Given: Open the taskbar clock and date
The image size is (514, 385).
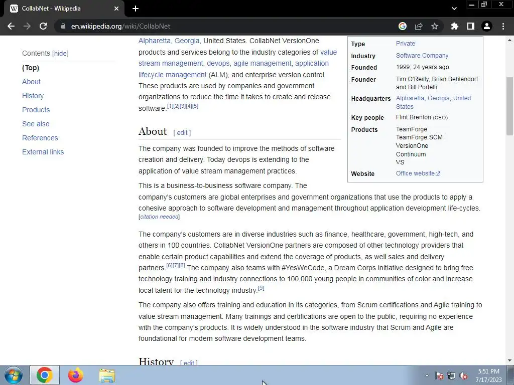Looking at the screenshot, I should (x=488, y=375).
